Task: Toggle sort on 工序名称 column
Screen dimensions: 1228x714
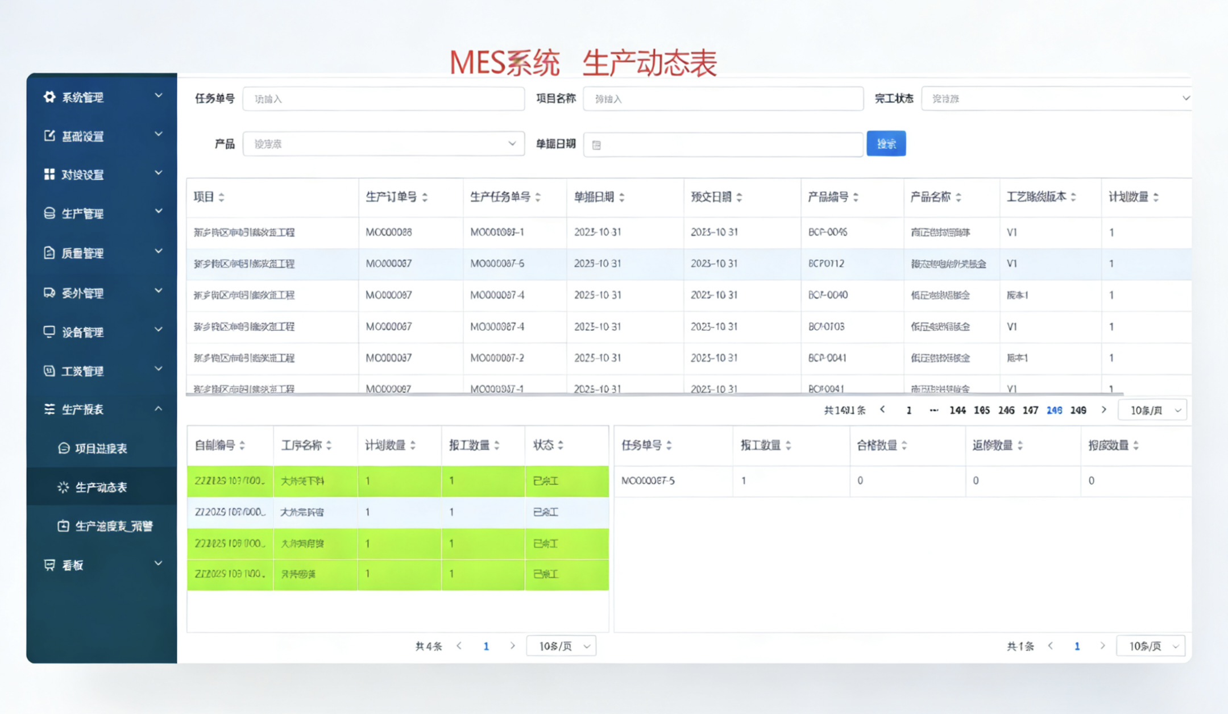Action: 329,445
